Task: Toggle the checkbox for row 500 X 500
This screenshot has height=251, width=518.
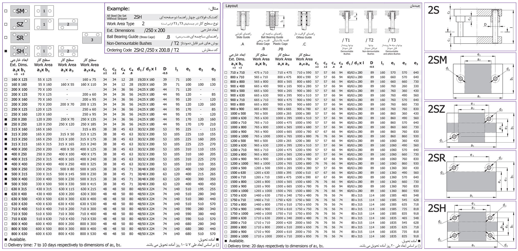Action: pyautogui.click(x=6, y=184)
